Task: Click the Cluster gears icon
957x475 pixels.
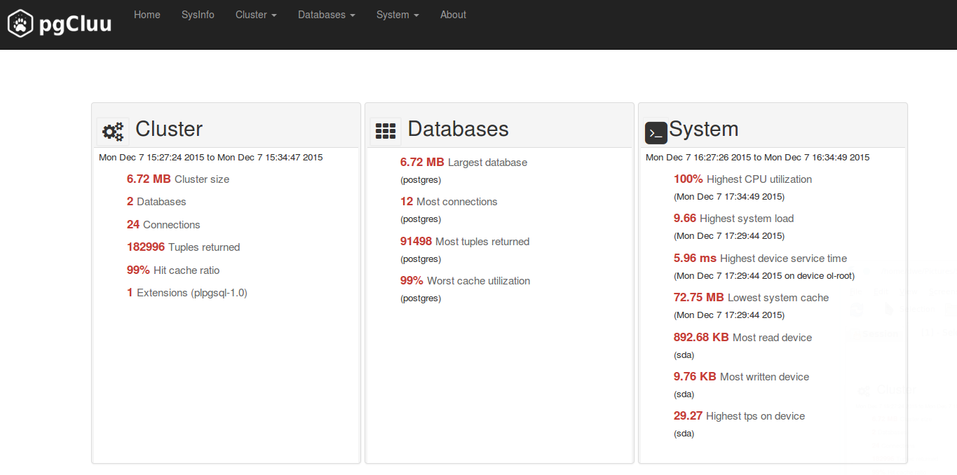Action: coord(113,131)
